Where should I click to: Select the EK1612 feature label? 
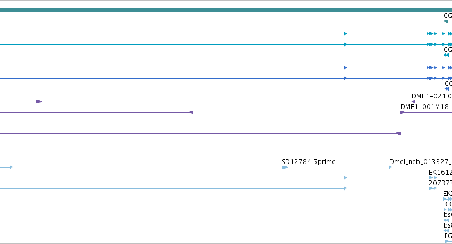[440, 173]
